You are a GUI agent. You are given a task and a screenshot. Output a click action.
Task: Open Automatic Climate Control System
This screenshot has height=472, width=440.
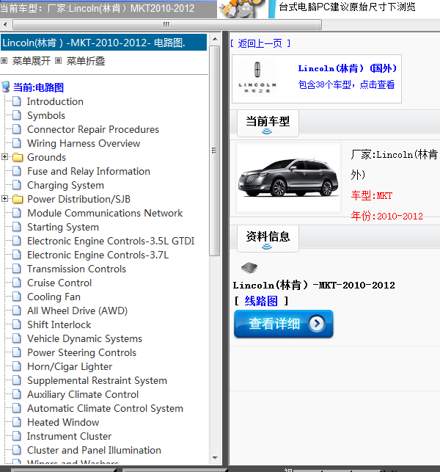pyautogui.click(x=105, y=408)
